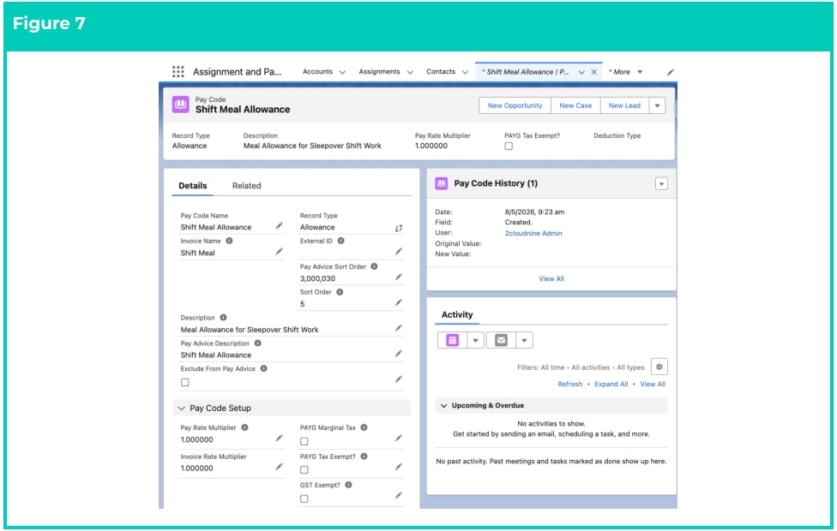The height and width of the screenshot is (531, 837).
Task: Switch to the Details tab
Action: tap(193, 186)
